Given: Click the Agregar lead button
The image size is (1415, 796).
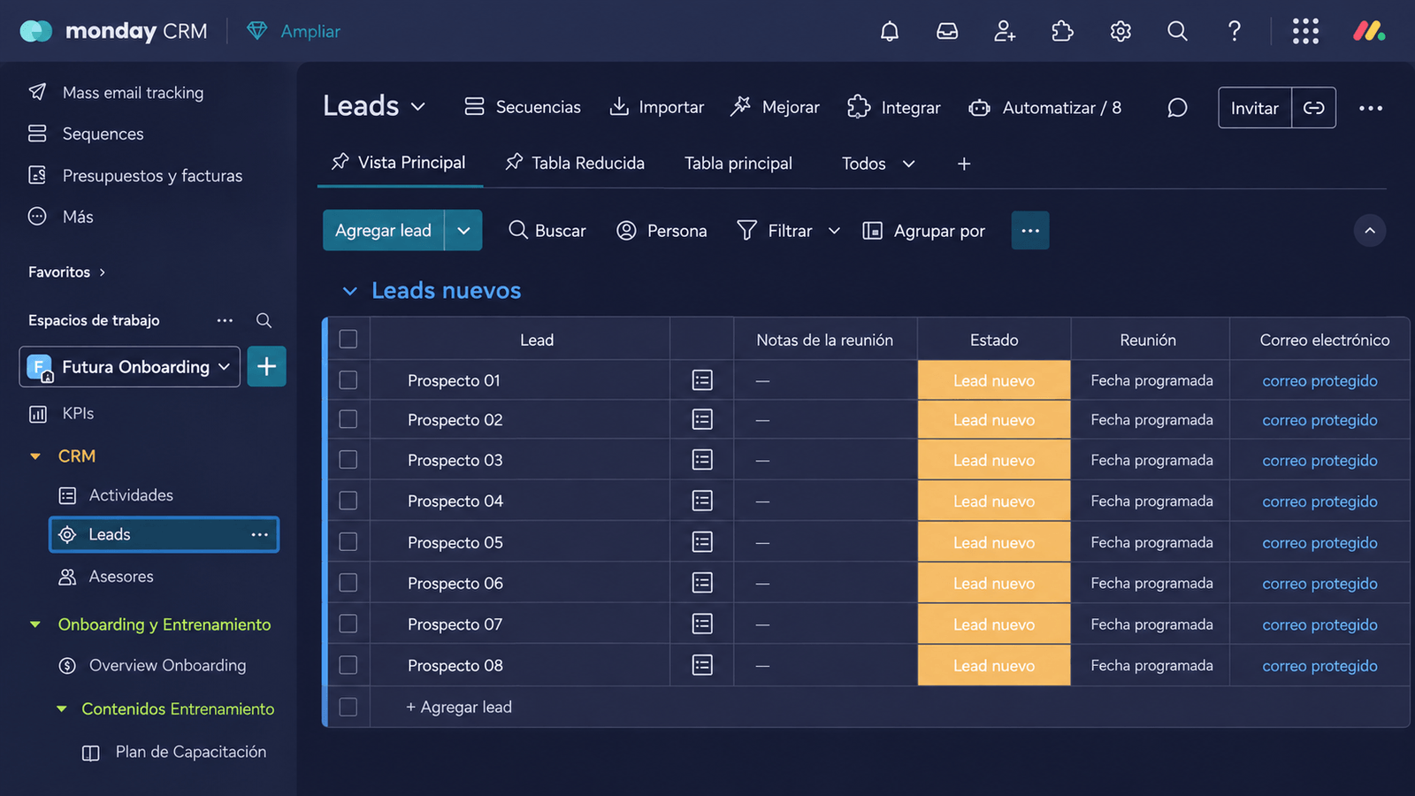Looking at the screenshot, I should point(383,231).
